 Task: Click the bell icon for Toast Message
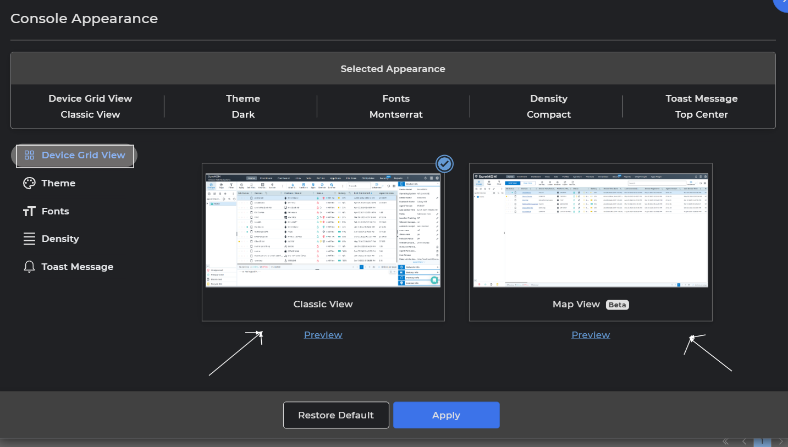[29, 267]
